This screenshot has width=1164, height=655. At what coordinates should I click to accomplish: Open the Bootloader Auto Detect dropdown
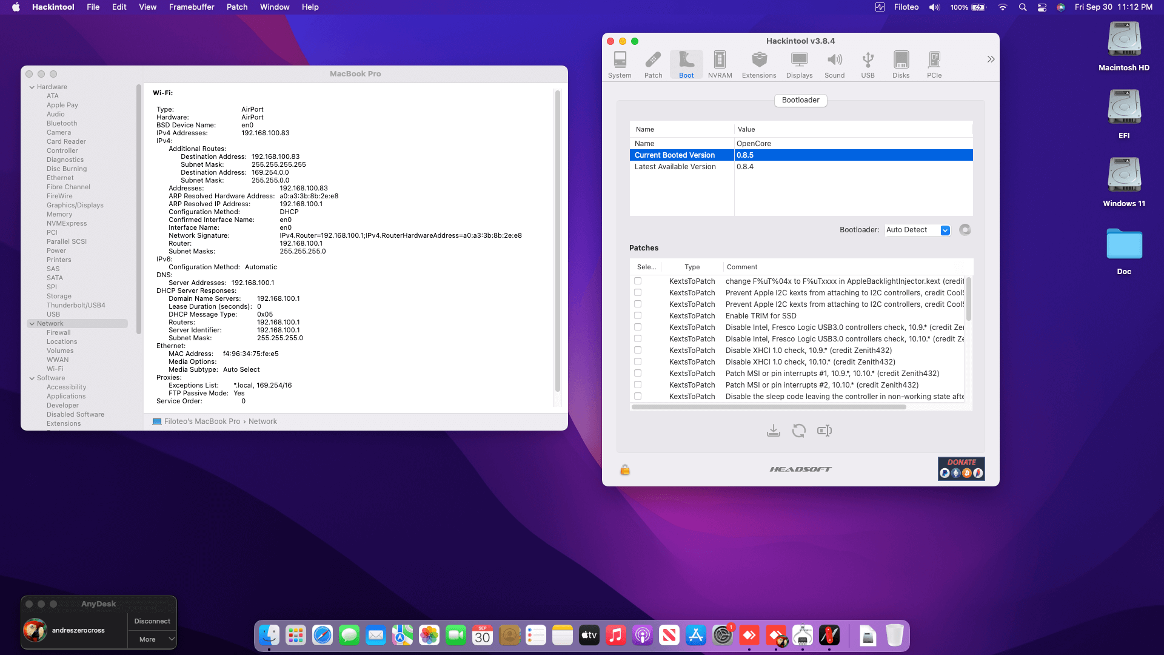[917, 230]
